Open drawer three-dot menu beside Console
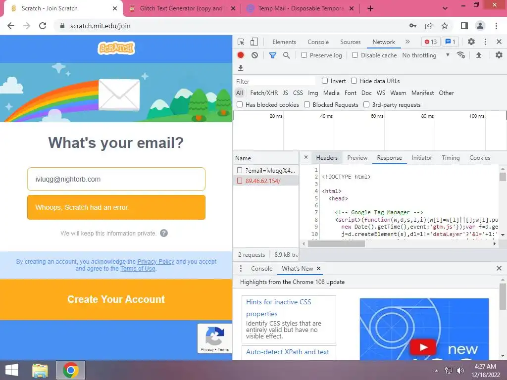Image resolution: width=507 pixels, height=380 pixels. pos(241,269)
